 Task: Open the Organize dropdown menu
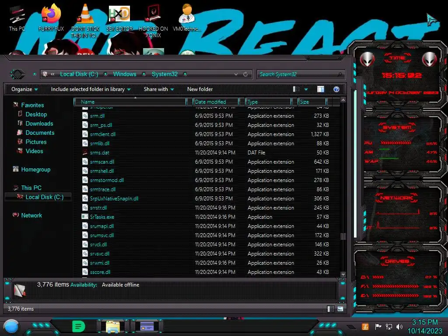(x=24, y=89)
